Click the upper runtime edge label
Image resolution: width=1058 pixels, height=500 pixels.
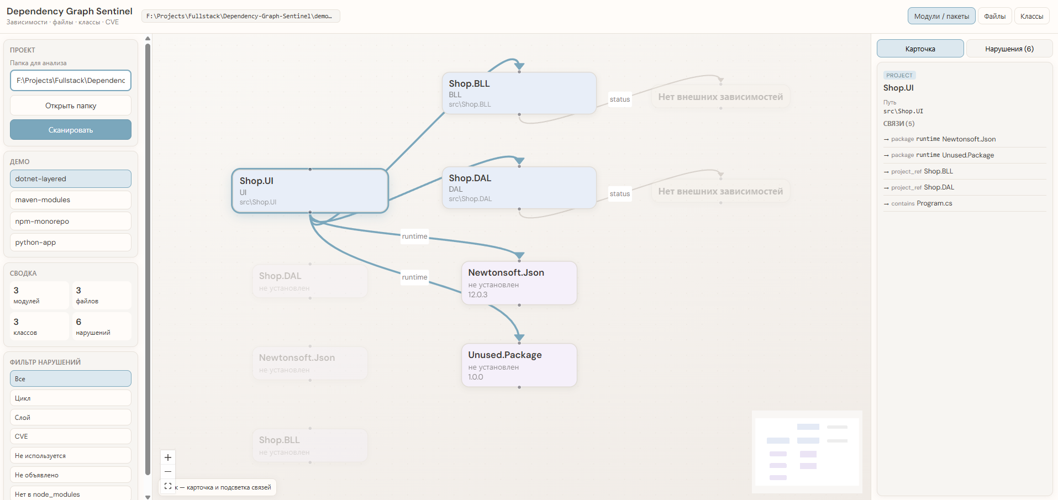click(x=414, y=236)
